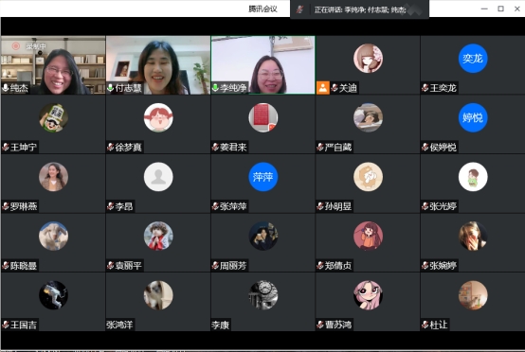Click the green microphone icon beside 付志慧

click(111, 88)
